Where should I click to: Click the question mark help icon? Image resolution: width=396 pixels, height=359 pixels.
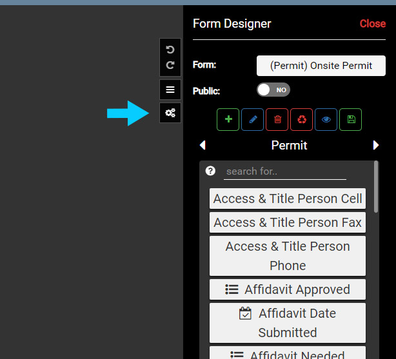[x=210, y=171]
